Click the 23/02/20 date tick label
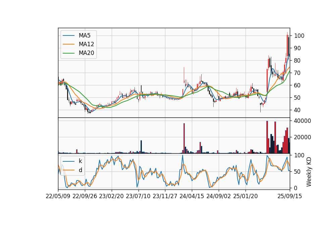 pyautogui.click(x=111, y=196)
